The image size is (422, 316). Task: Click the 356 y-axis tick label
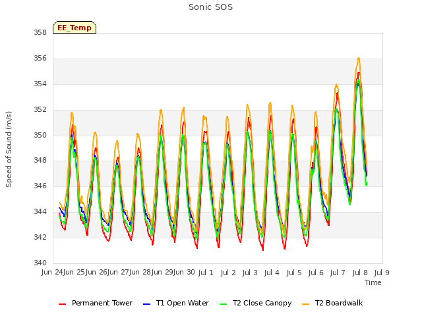(x=40, y=59)
